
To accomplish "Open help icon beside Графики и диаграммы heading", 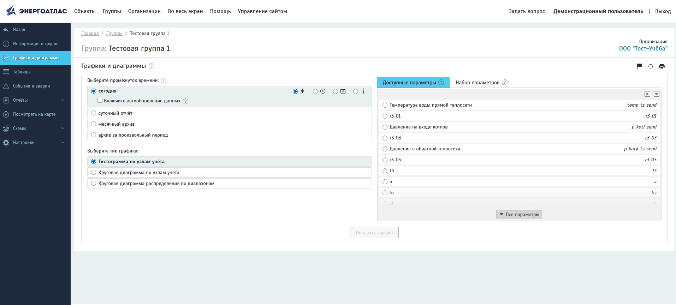I will [x=152, y=66].
